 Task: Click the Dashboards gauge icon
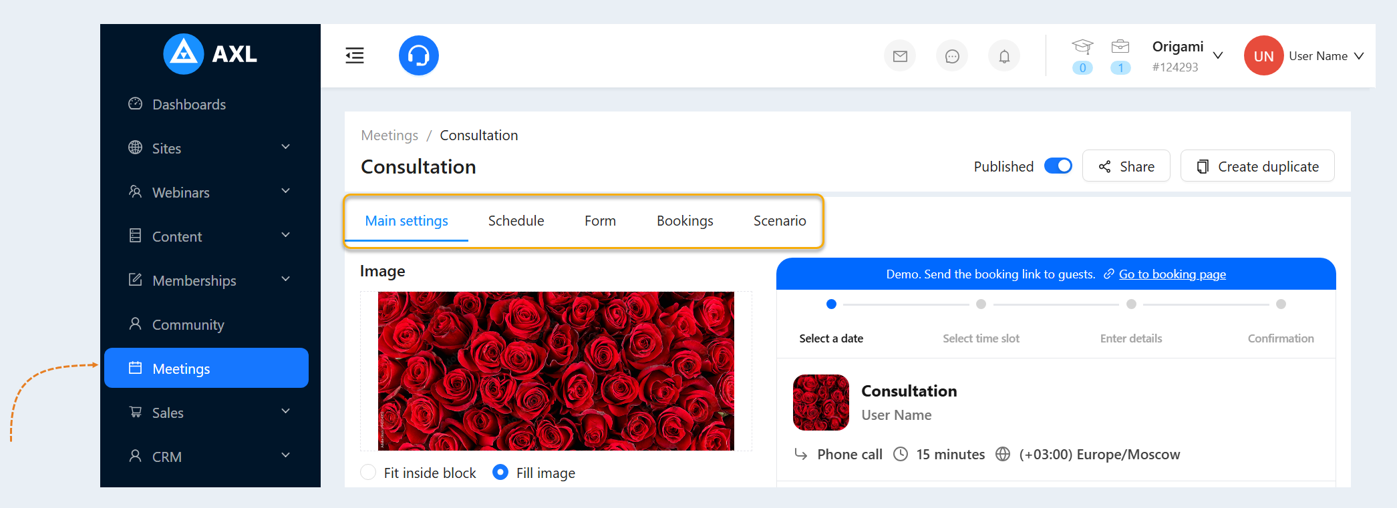(136, 103)
